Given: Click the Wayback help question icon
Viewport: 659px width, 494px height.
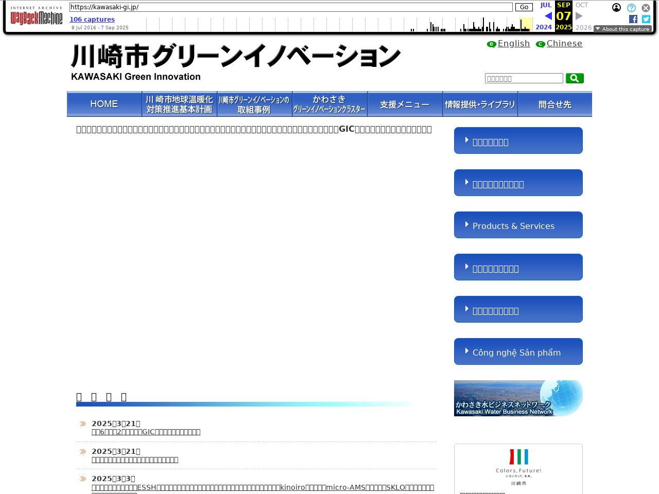Looking at the screenshot, I should pos(631,8).
